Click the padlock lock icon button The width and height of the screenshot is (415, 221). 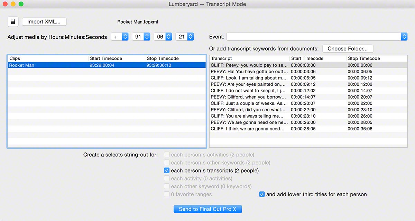13,22
